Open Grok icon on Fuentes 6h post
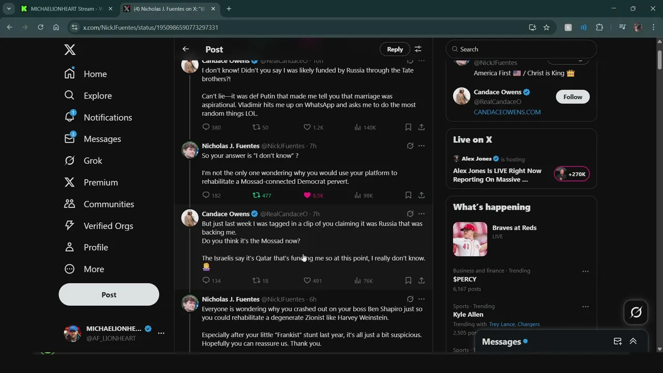 pos(410,299)
